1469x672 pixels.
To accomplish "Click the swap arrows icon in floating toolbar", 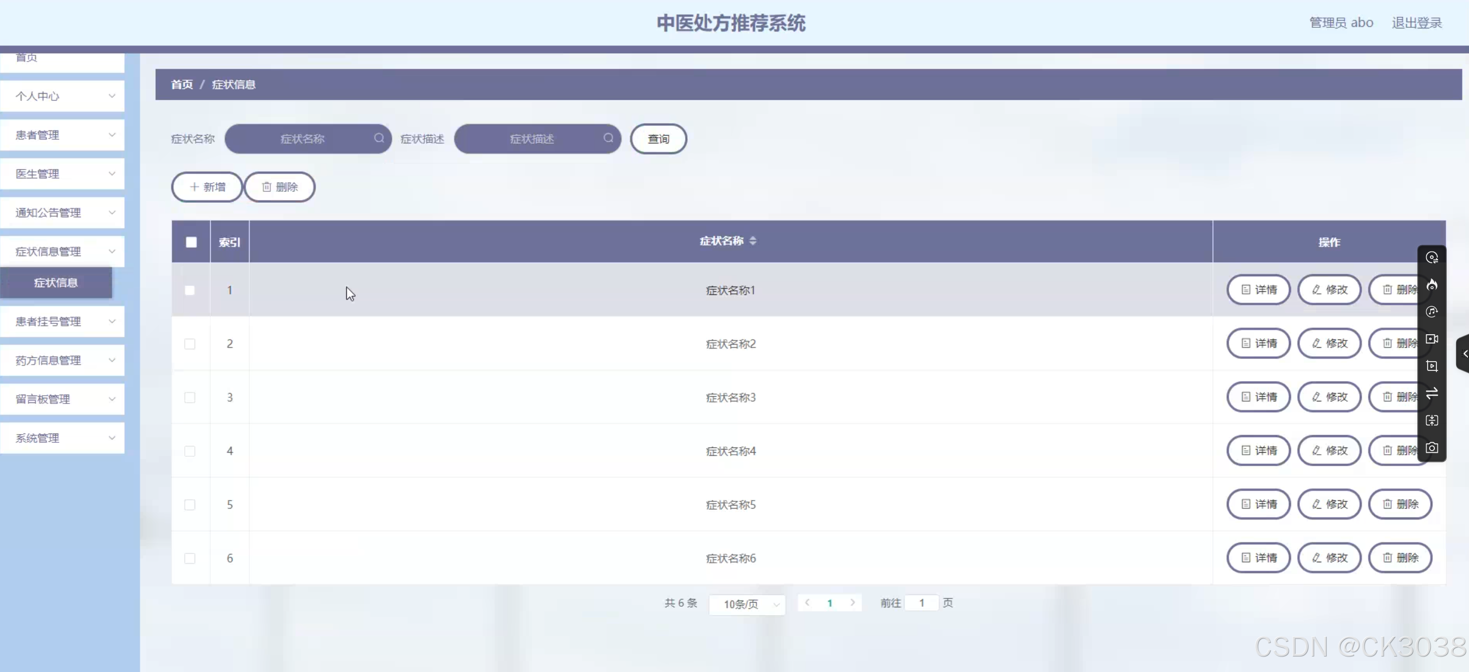I will (x=1431, y=393).
